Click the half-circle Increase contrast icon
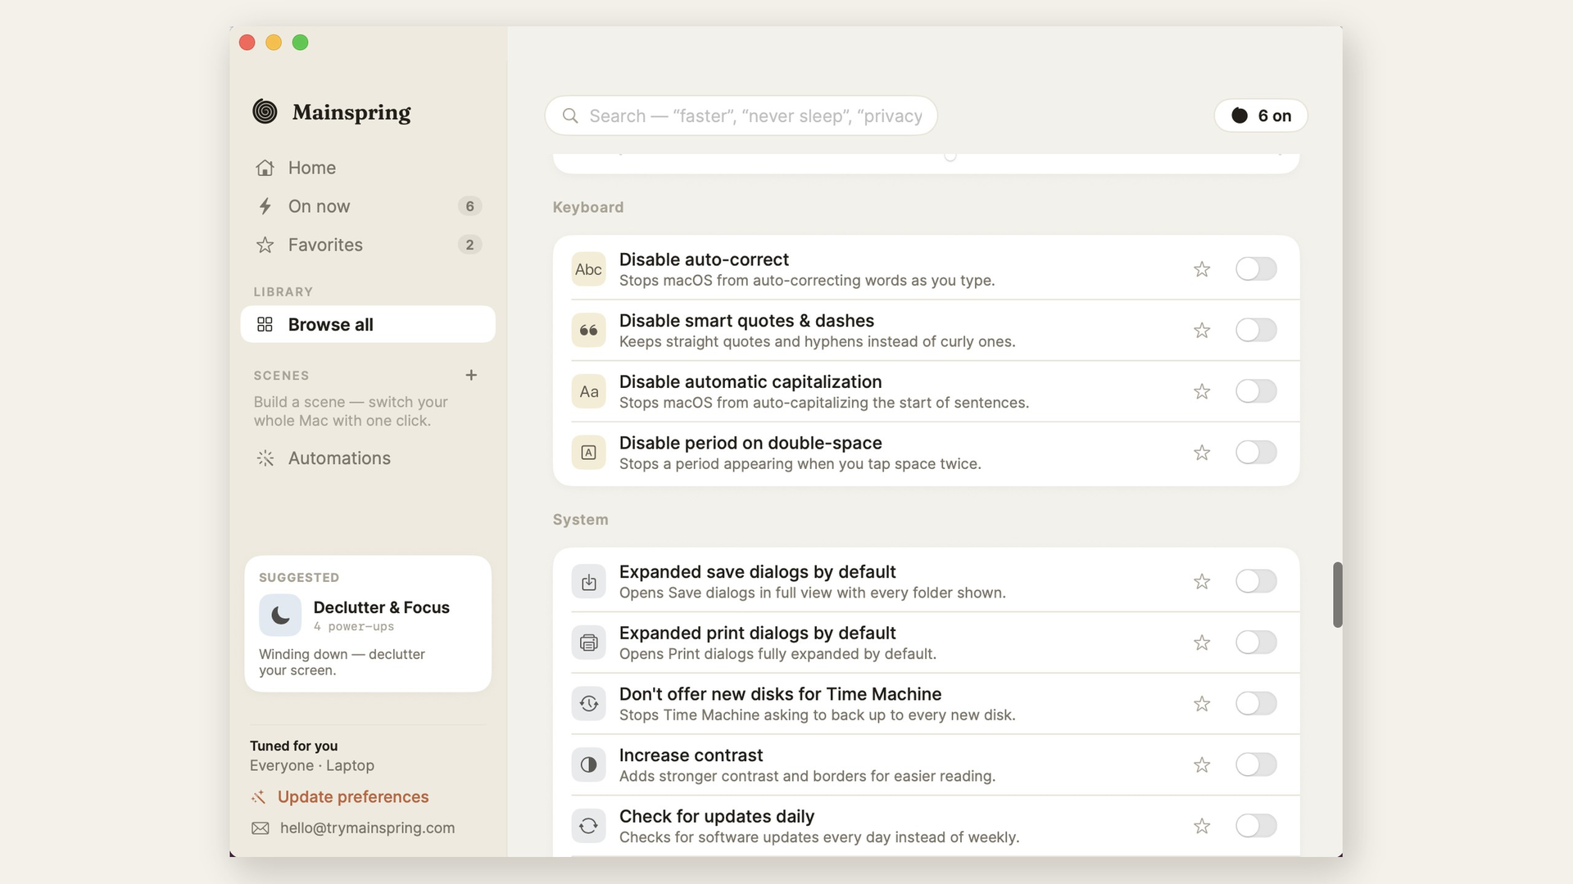The image size is (1573, 884). (588, 765)
